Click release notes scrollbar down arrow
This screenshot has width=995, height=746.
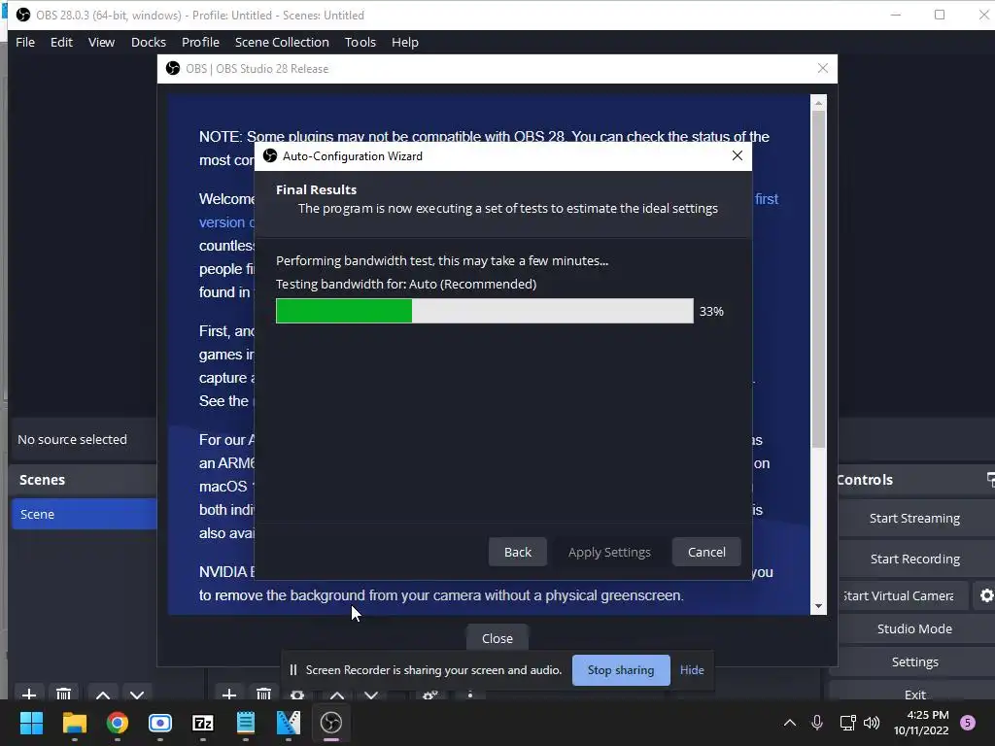[x=818, y=606]
